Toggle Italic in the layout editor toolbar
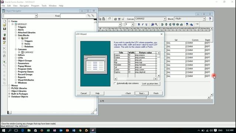236x133 pixels. [x=143, y=24]
